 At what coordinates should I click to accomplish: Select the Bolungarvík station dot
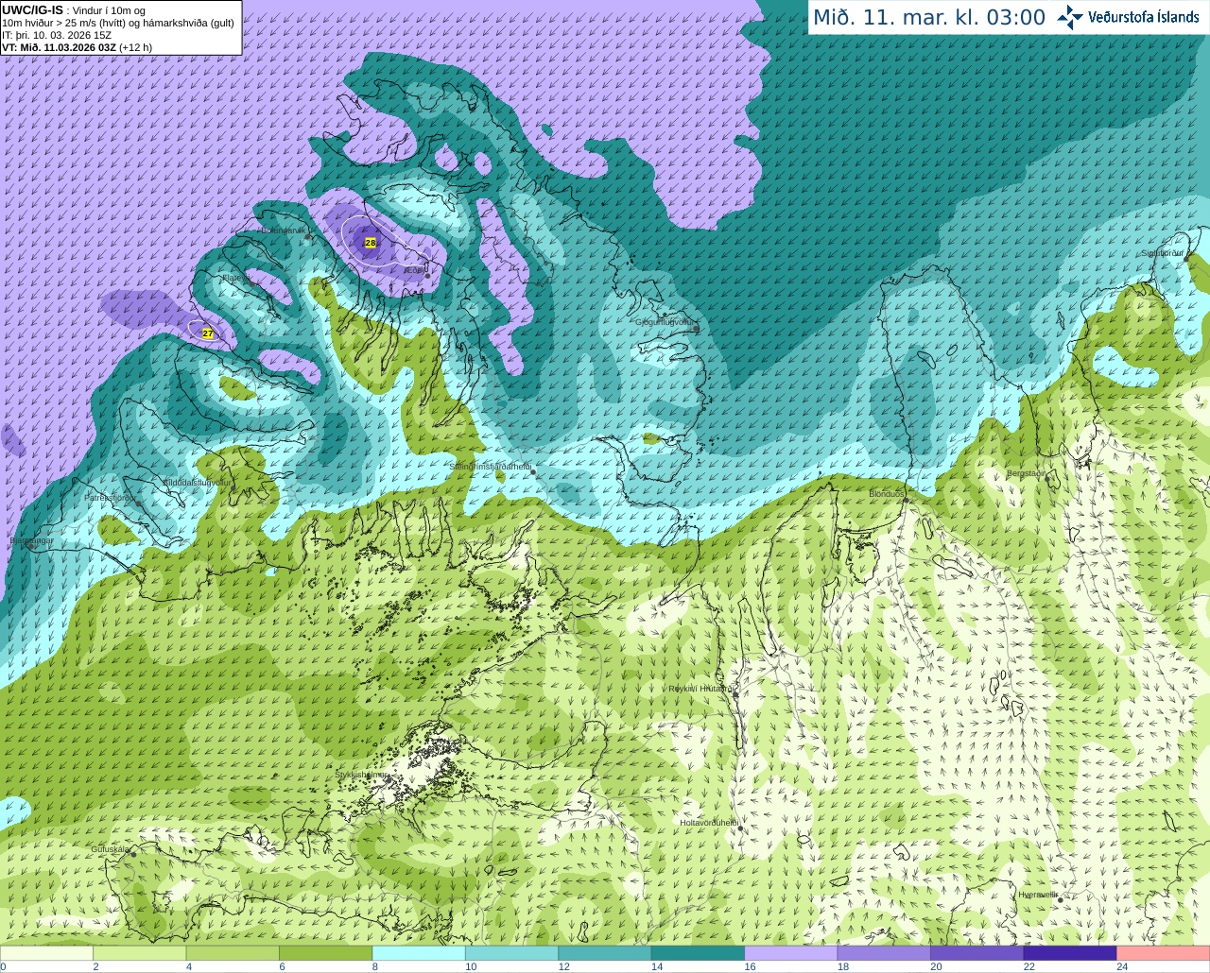[x=309, y=236]
